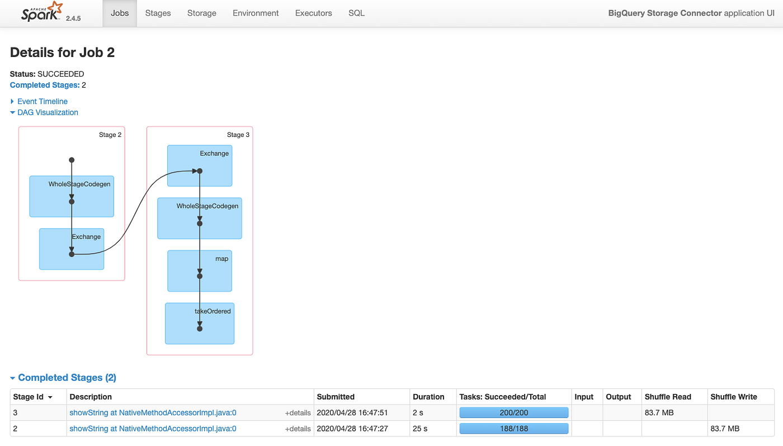783x446 pixels.
Task: Collapse the Completed Stages (2) section
Action: tap(63, 377)
